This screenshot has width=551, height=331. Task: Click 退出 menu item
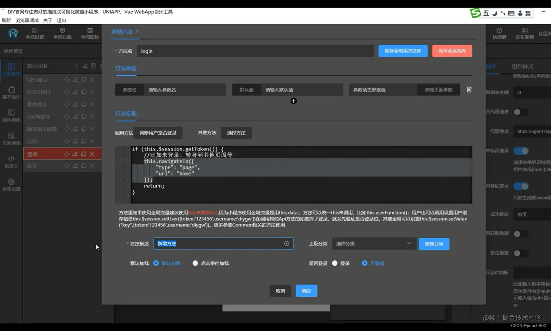pyautogui.click(x=62, y=20)
